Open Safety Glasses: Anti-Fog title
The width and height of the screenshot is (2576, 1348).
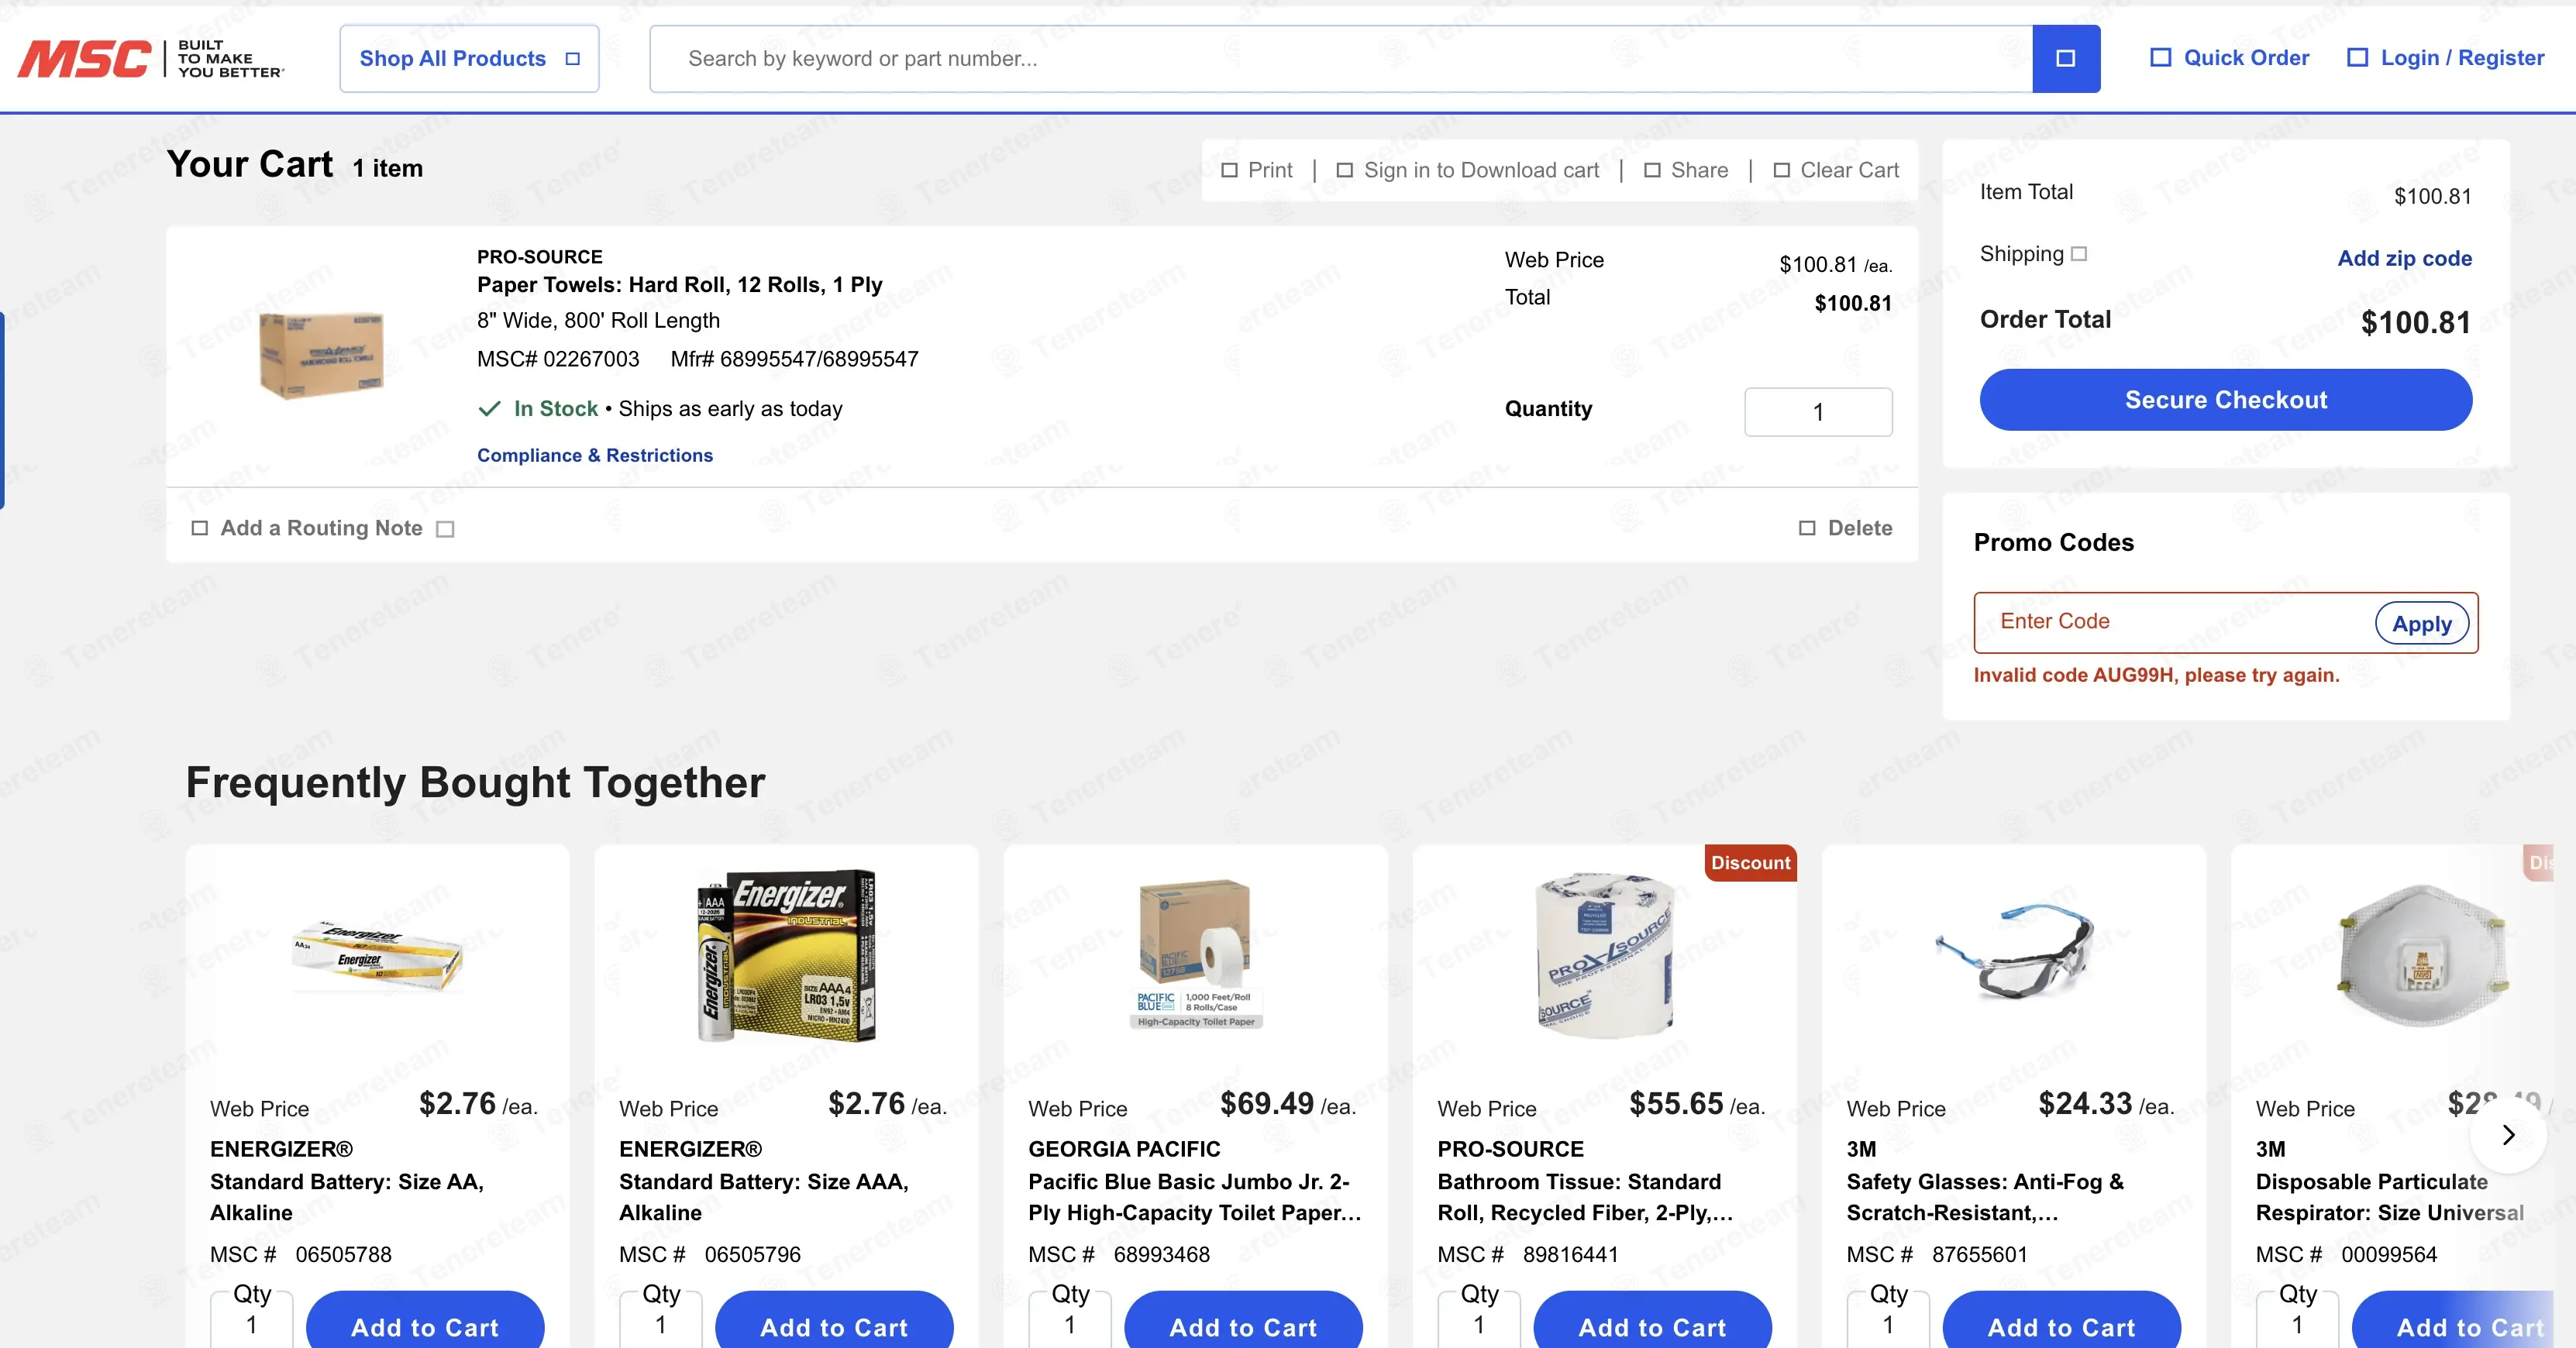1985,1197
